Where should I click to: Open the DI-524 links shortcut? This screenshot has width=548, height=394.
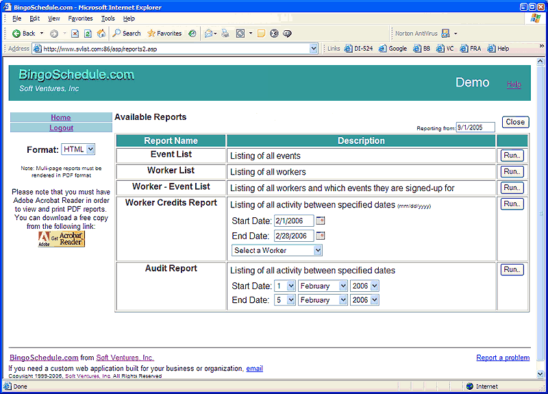coord(358,49)
